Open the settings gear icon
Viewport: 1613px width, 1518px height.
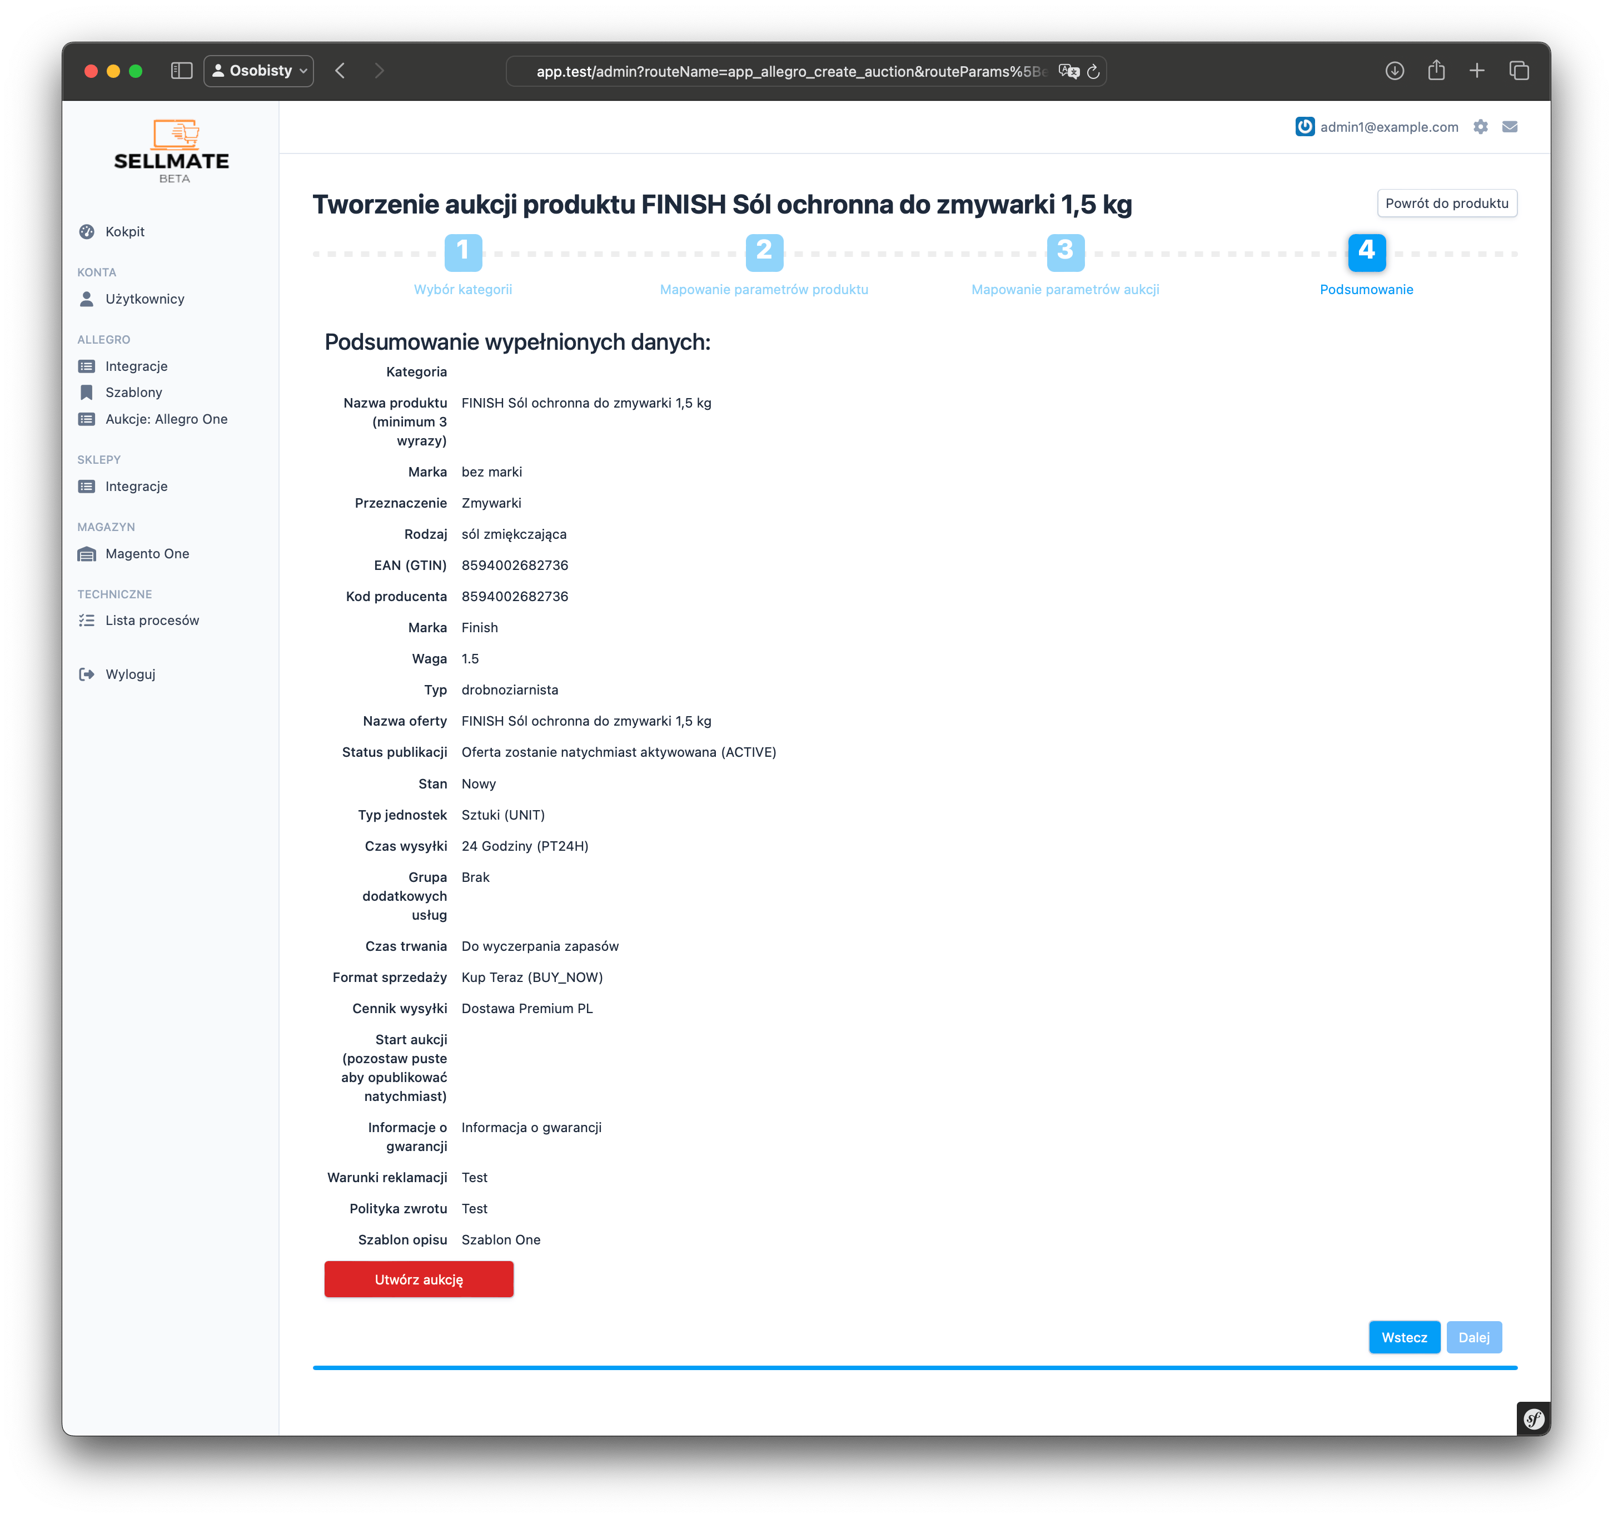coord(1481,127)
